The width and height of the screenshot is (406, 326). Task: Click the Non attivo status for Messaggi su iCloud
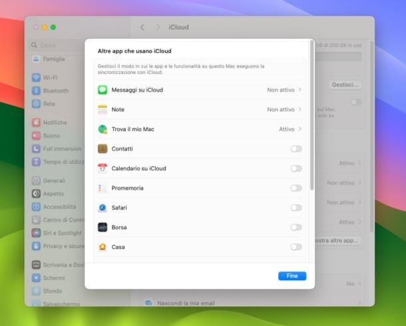coord(281,90)
